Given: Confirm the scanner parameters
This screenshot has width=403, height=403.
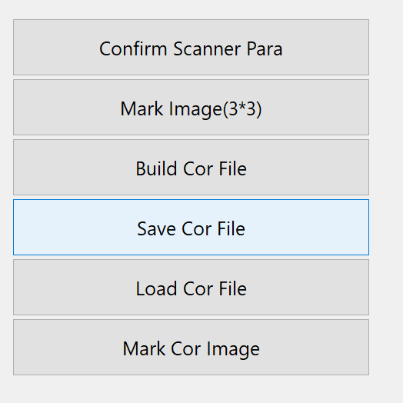Looking at the screenshot, I should 191,47.
